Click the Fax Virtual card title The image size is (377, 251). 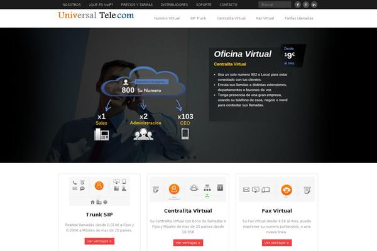(276, 211)
